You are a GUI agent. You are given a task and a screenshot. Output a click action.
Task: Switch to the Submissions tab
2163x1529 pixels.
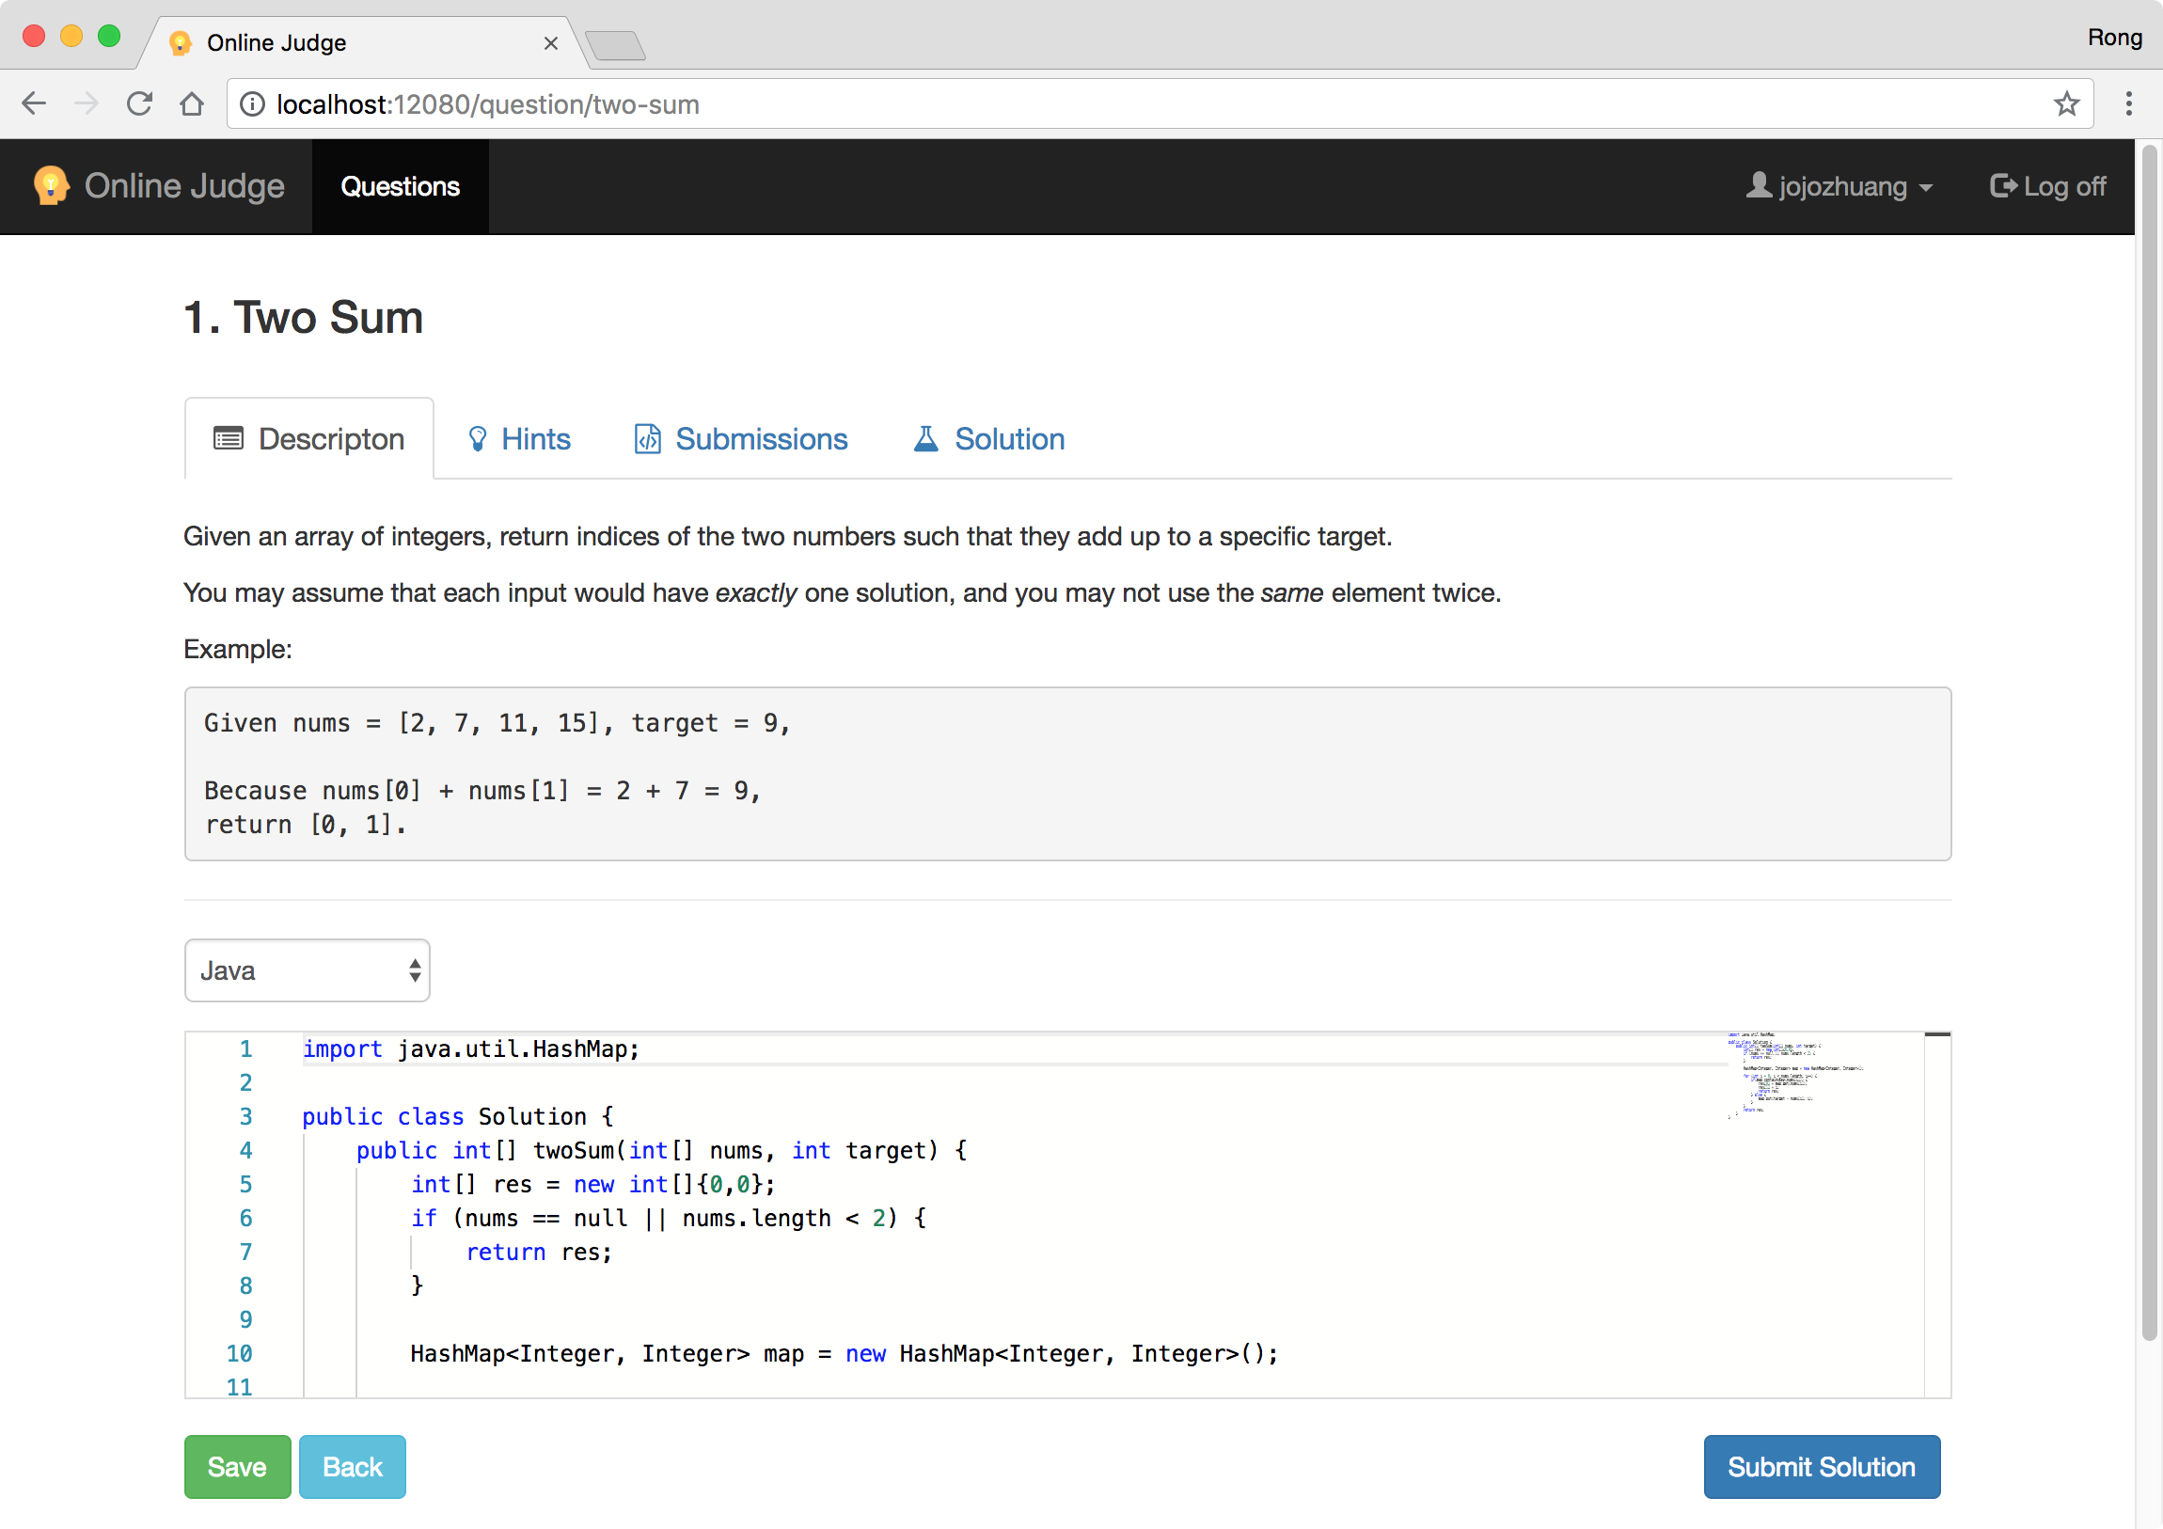point(740,439)
